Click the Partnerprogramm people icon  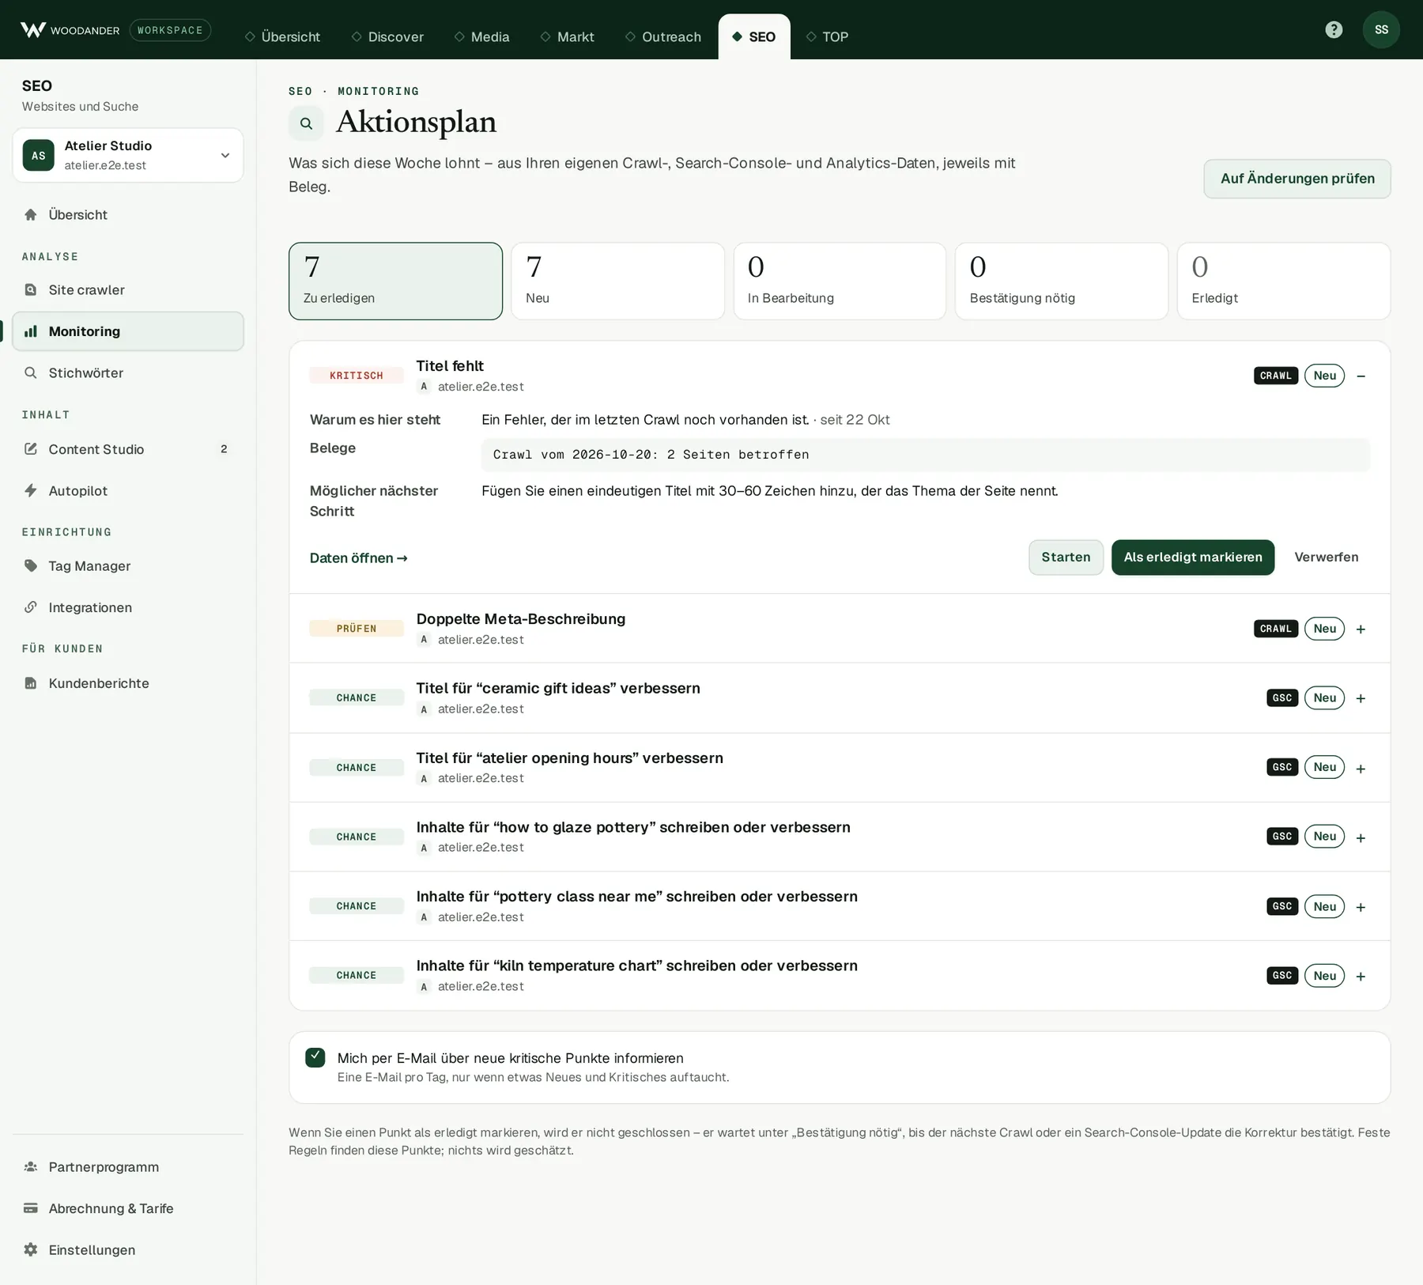(31, 1166)
